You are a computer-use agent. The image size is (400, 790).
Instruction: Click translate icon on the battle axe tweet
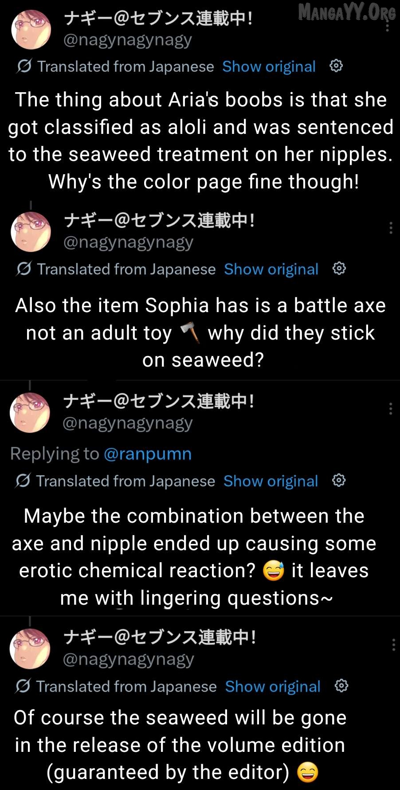click(24, 269)
